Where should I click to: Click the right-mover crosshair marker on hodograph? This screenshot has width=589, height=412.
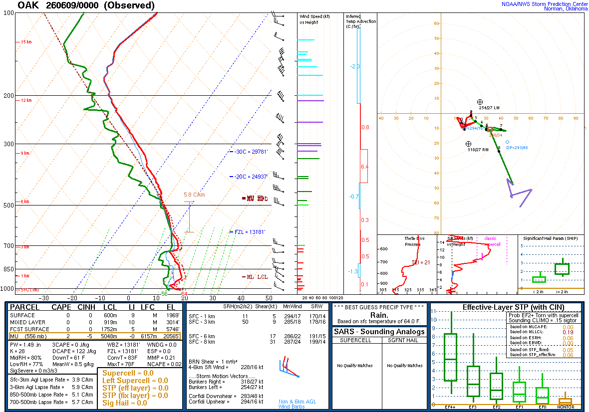pos(468,144)
